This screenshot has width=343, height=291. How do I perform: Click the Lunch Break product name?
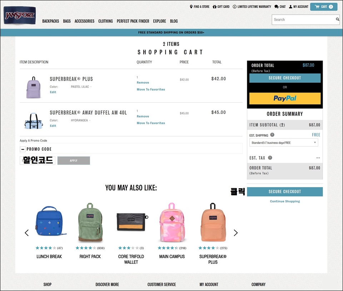(49, 256)
